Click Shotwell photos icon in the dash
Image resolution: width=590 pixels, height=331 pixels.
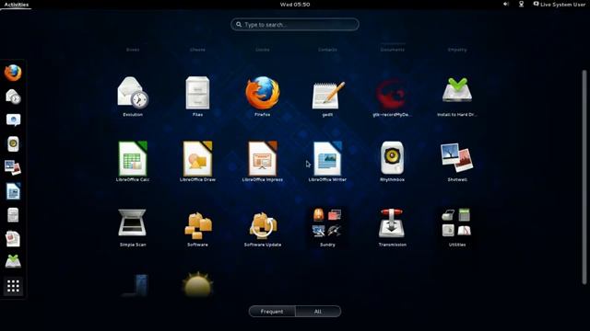click(13, 167)
